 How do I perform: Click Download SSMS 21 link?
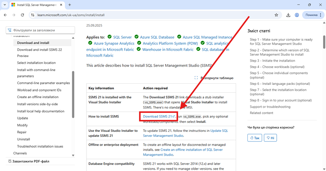pos(159,116)
